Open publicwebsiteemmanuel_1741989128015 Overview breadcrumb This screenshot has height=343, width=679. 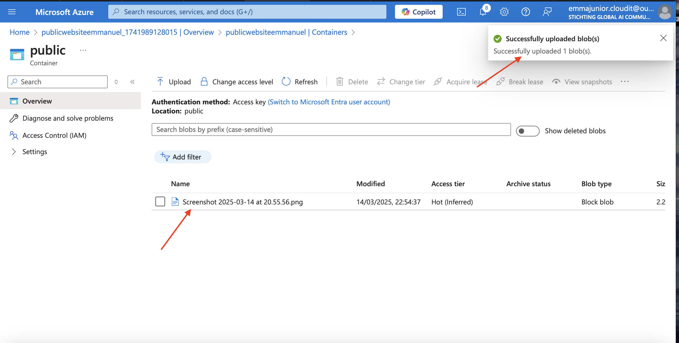point(128,32)
